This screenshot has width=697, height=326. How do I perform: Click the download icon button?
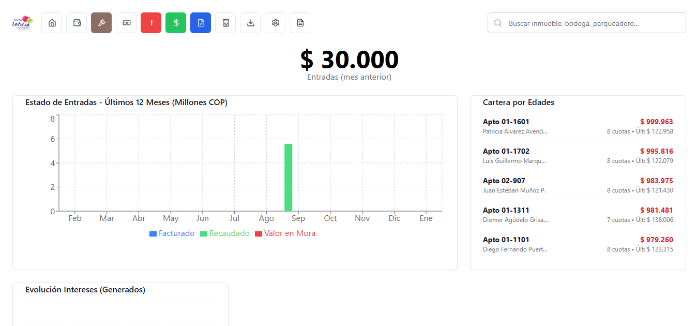click(250, 23)
